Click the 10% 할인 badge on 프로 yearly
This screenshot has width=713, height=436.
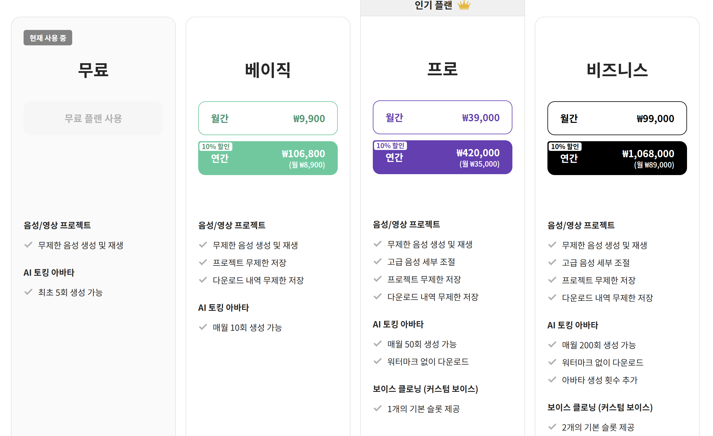click(390, 146)
